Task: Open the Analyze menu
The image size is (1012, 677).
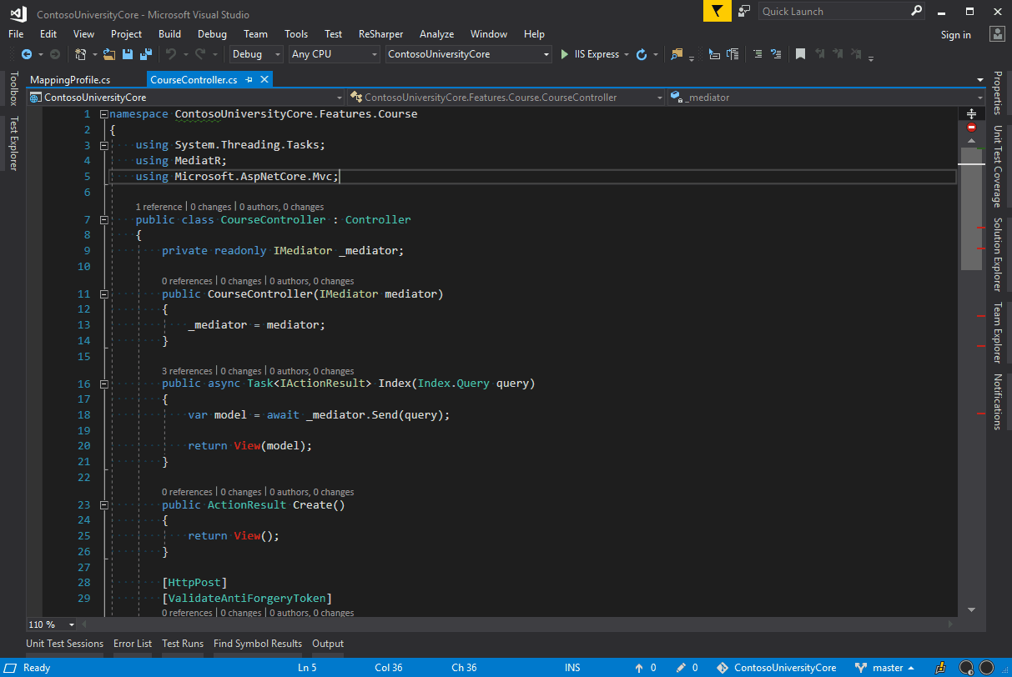Action: [x=436, y=34]
